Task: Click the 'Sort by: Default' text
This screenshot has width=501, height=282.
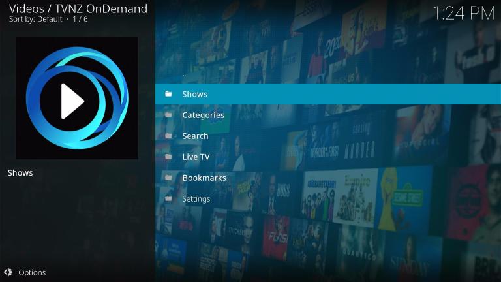Action: [x=35, y=19]
